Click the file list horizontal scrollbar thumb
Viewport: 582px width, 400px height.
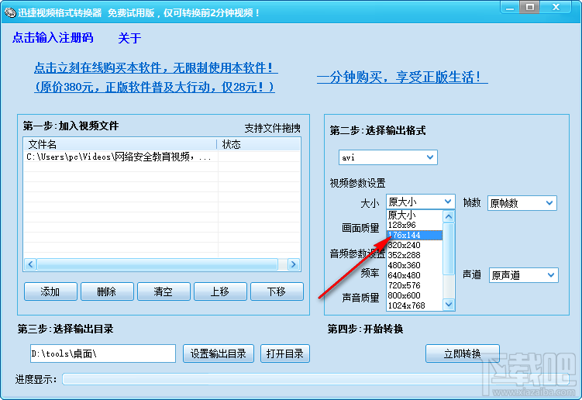157,264
